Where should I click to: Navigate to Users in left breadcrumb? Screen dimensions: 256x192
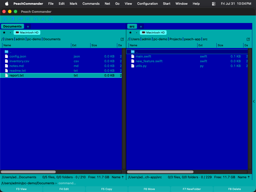click(9, 39)
